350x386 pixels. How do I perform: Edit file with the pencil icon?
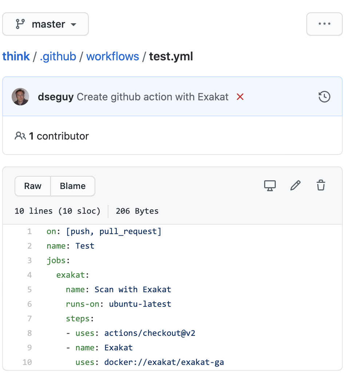pos(295,186)
